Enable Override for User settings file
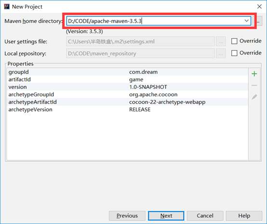 [234, 41]
